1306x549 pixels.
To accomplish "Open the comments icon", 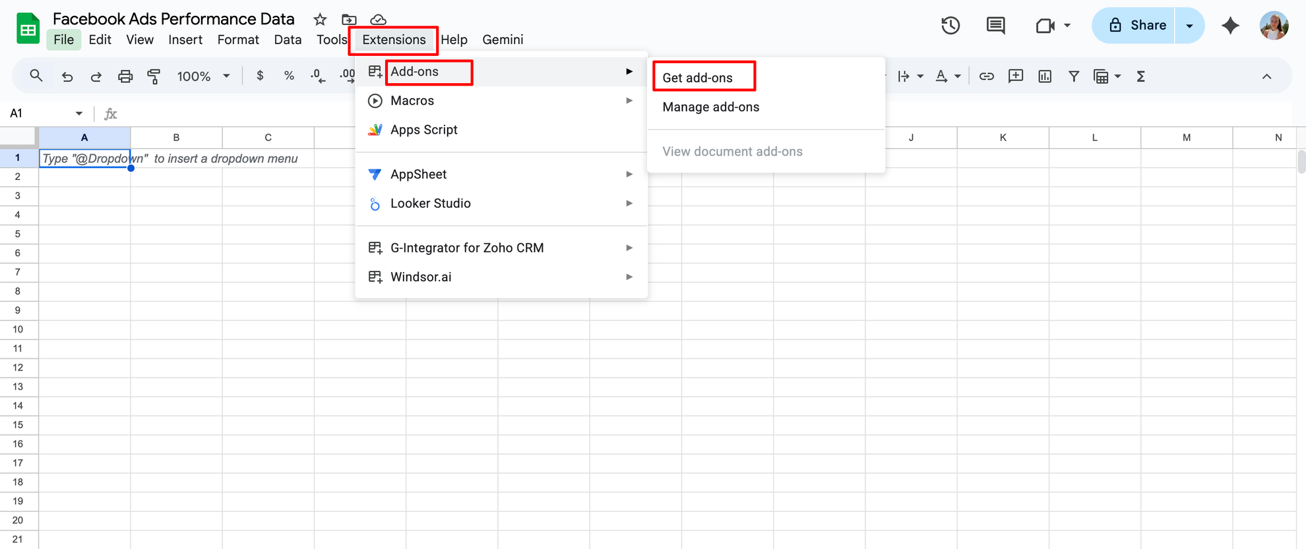I will [995, 26].
